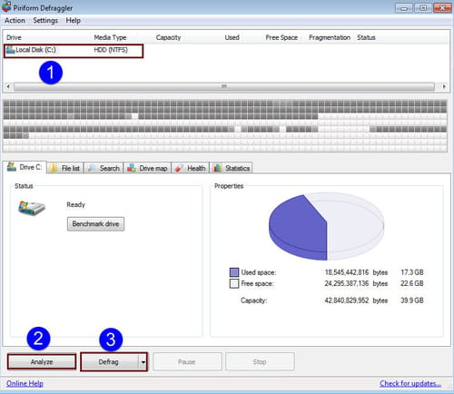454x394 pixels.
Task: Select the Drive C: tab
Action: tap(25, 167)
